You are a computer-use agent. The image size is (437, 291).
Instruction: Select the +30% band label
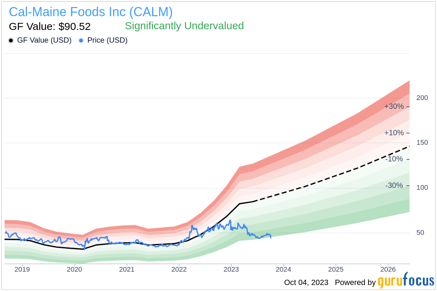394,106
